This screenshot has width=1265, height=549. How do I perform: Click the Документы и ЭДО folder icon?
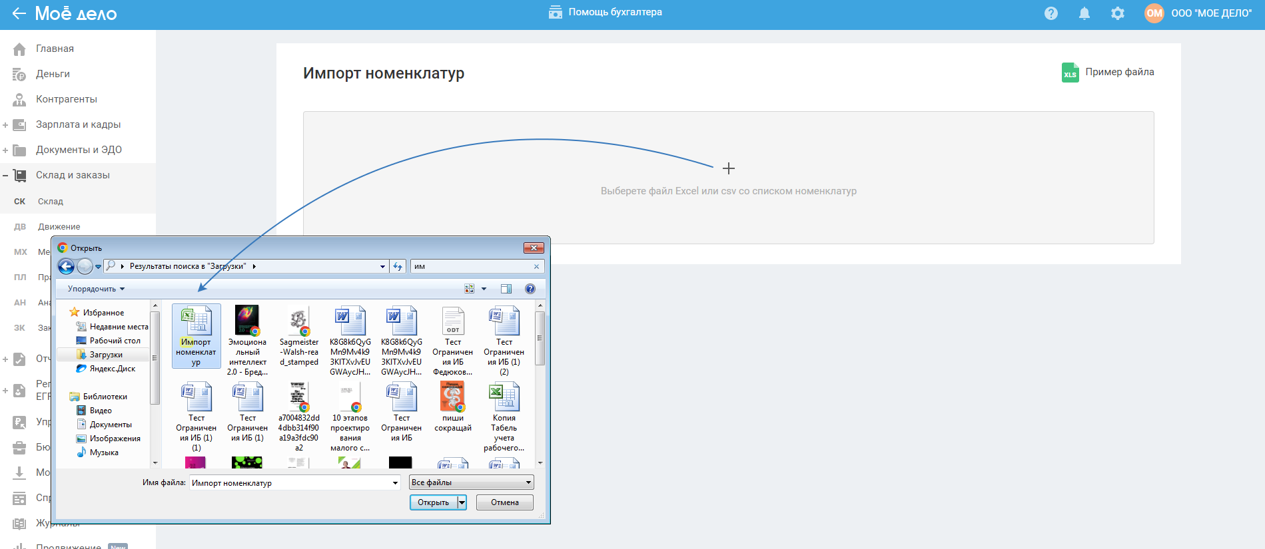pos(19,150)
